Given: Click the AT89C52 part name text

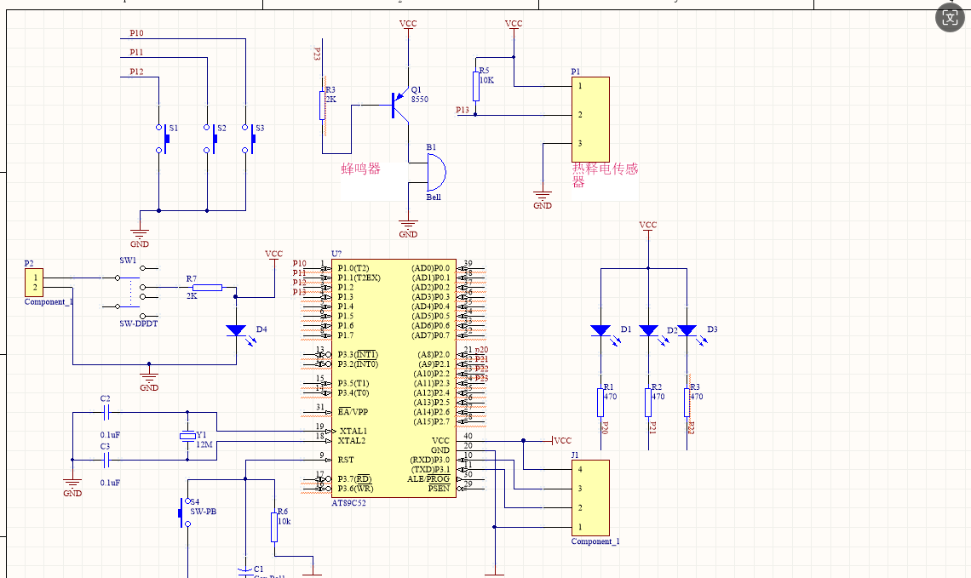Looking at the screenshot, I should (348, 503).
